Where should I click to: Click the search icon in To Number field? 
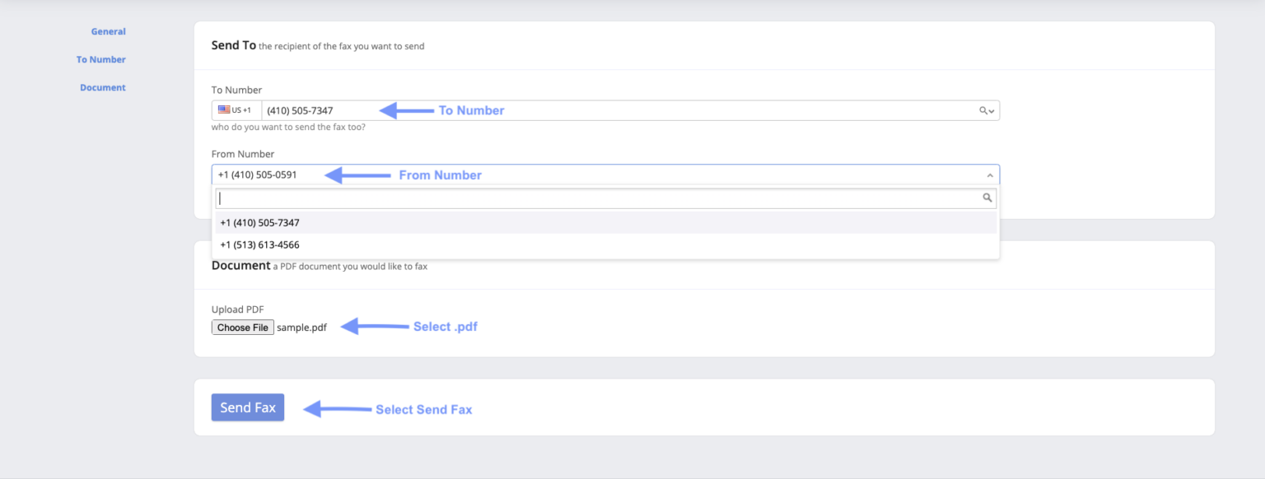983,110
